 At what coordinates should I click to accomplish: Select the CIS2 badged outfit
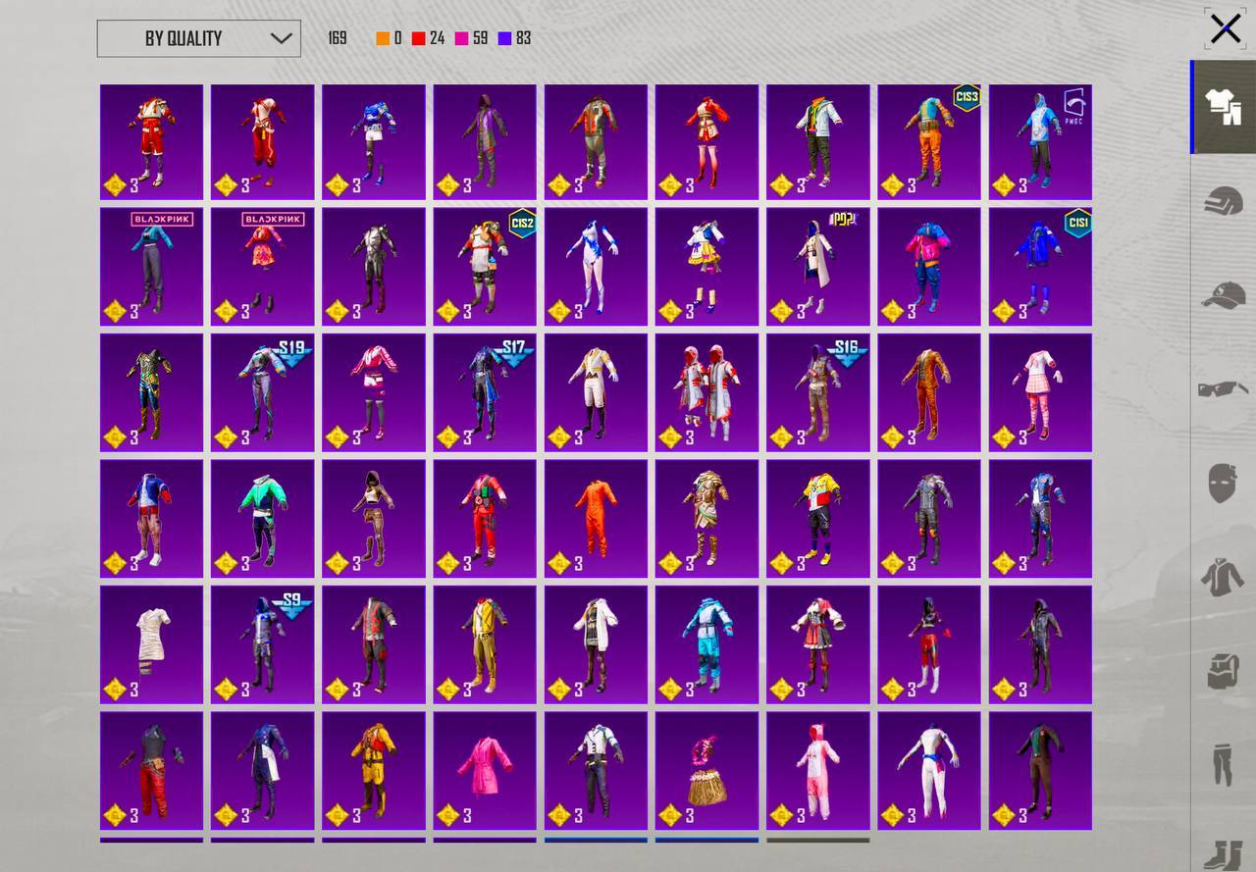[485, 266]
